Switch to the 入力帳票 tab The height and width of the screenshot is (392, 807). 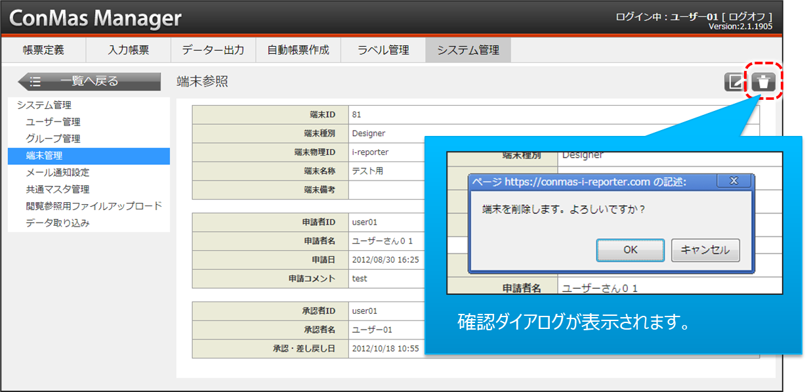(x=129, y=50)
